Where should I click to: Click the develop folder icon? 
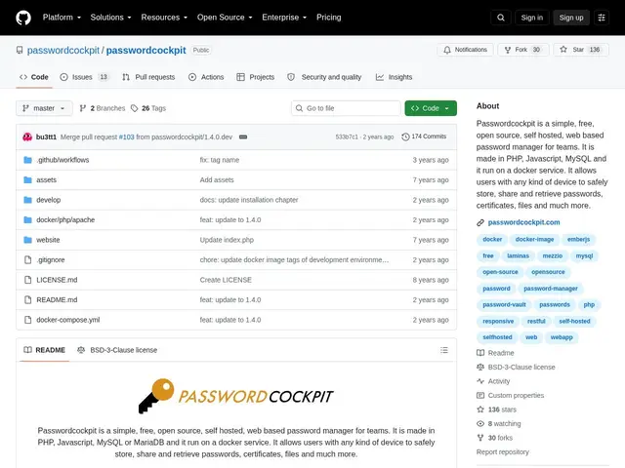(x=27, y=200)
